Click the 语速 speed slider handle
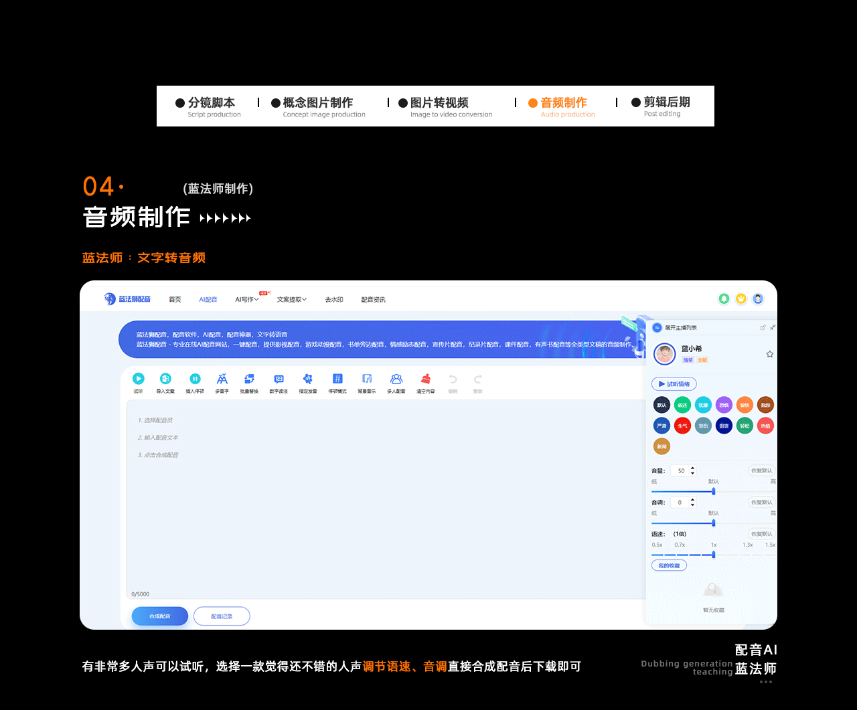The height and width of the screenshot is (710, 857). click(x=714, y=554)
